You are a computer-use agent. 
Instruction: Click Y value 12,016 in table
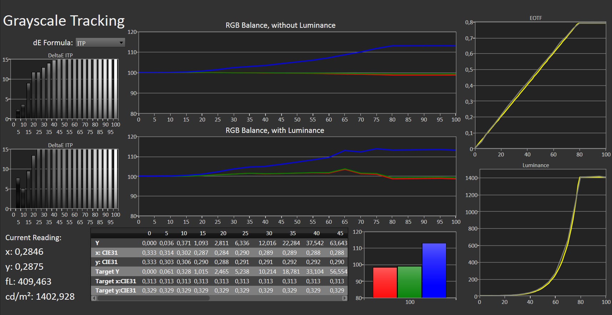[267, 243]
